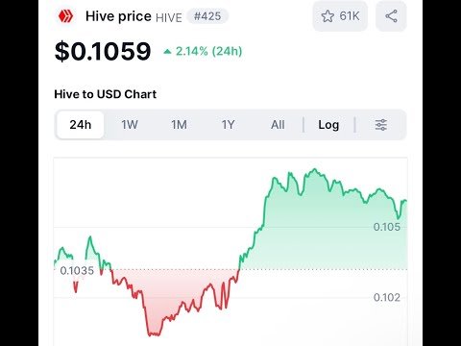Click the 0.105 axis label

tap(387, 227)
